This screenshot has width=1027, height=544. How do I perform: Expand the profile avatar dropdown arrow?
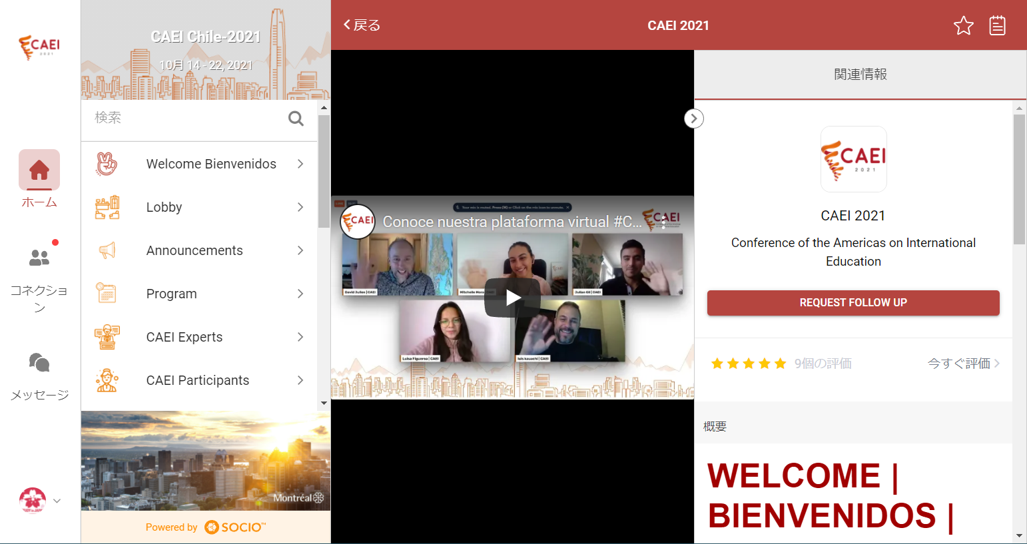coord(57,501)
